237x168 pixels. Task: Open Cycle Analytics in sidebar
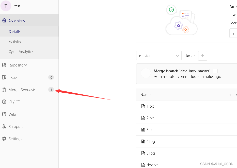21,52
